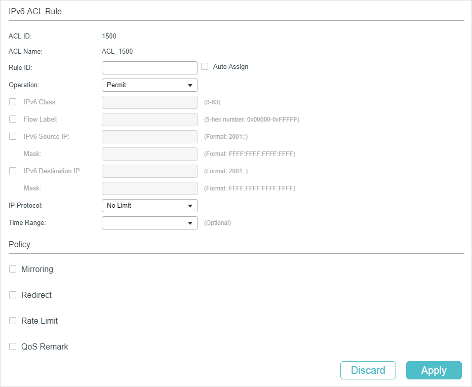Check the IPv6 Destination IP option
The width and height of the screenshot is (472, 387).
coord(13,171)
